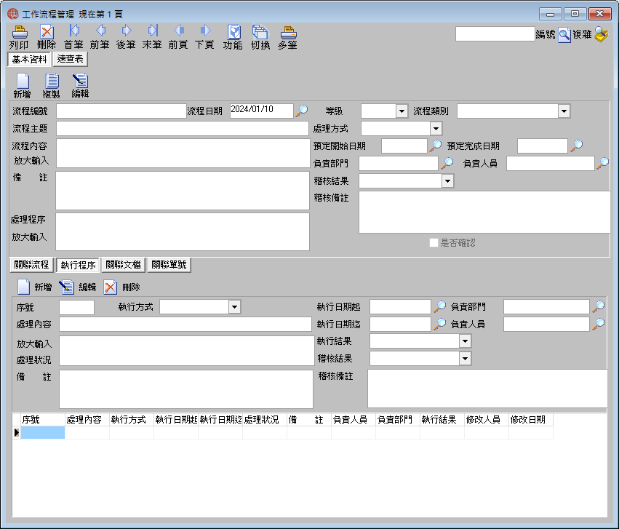Image resolution: width=619 pixels, height=529 pixels.
Task: Click the 處理內容 input field
Action: point(185,324)
